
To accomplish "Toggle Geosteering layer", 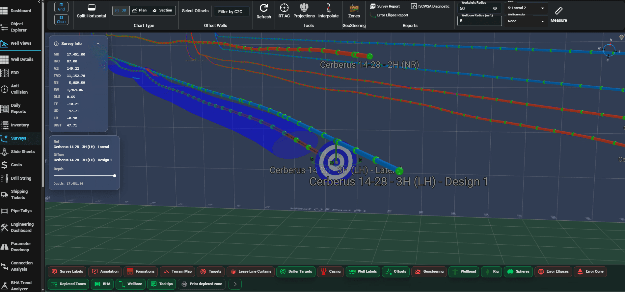I will coord(429,272).
